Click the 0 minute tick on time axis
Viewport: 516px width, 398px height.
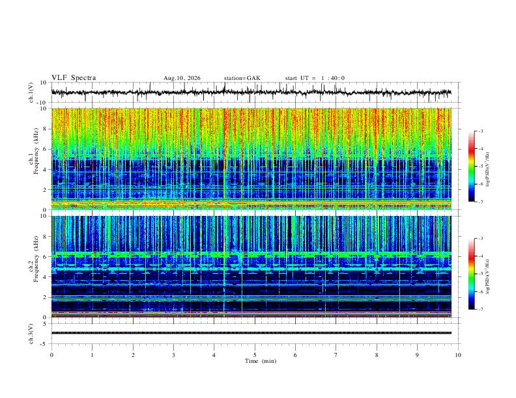click(x=51, y=355)
